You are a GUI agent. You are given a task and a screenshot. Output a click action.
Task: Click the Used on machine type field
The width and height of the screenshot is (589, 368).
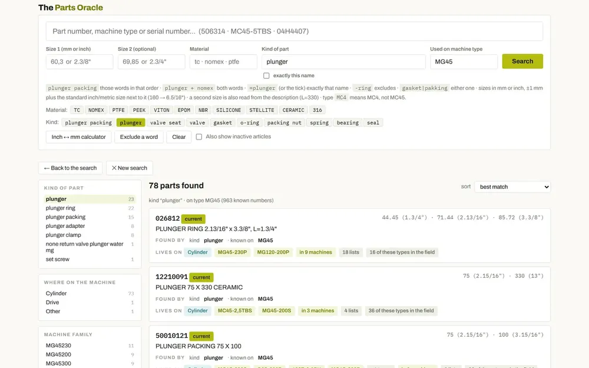click(x=464, y=62)
